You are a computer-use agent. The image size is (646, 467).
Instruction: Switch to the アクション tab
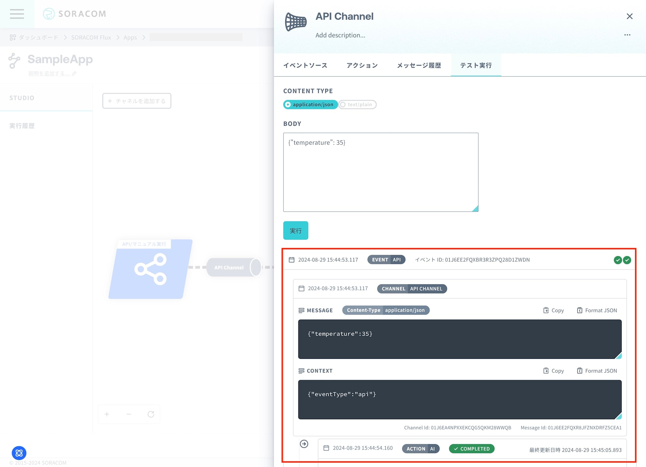362,66
